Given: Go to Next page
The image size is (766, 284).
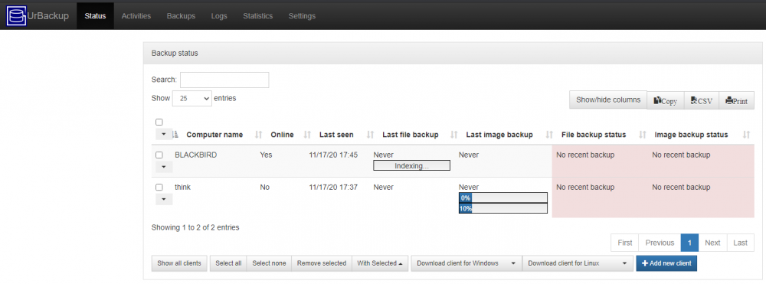Looking at the screenshot, I should 712,243.
